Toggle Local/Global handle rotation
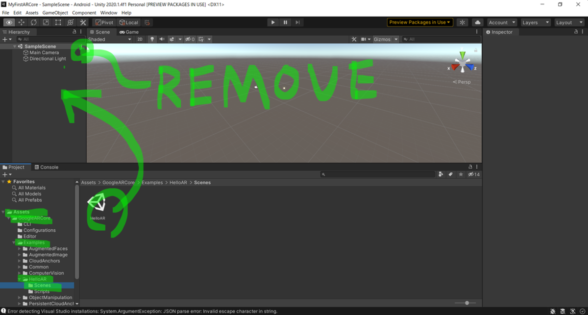The image size is (588, 315). [129, 23]
